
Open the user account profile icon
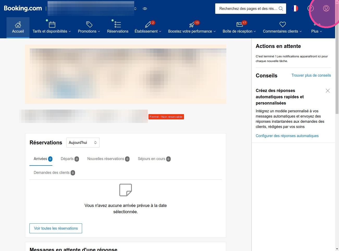326,8
